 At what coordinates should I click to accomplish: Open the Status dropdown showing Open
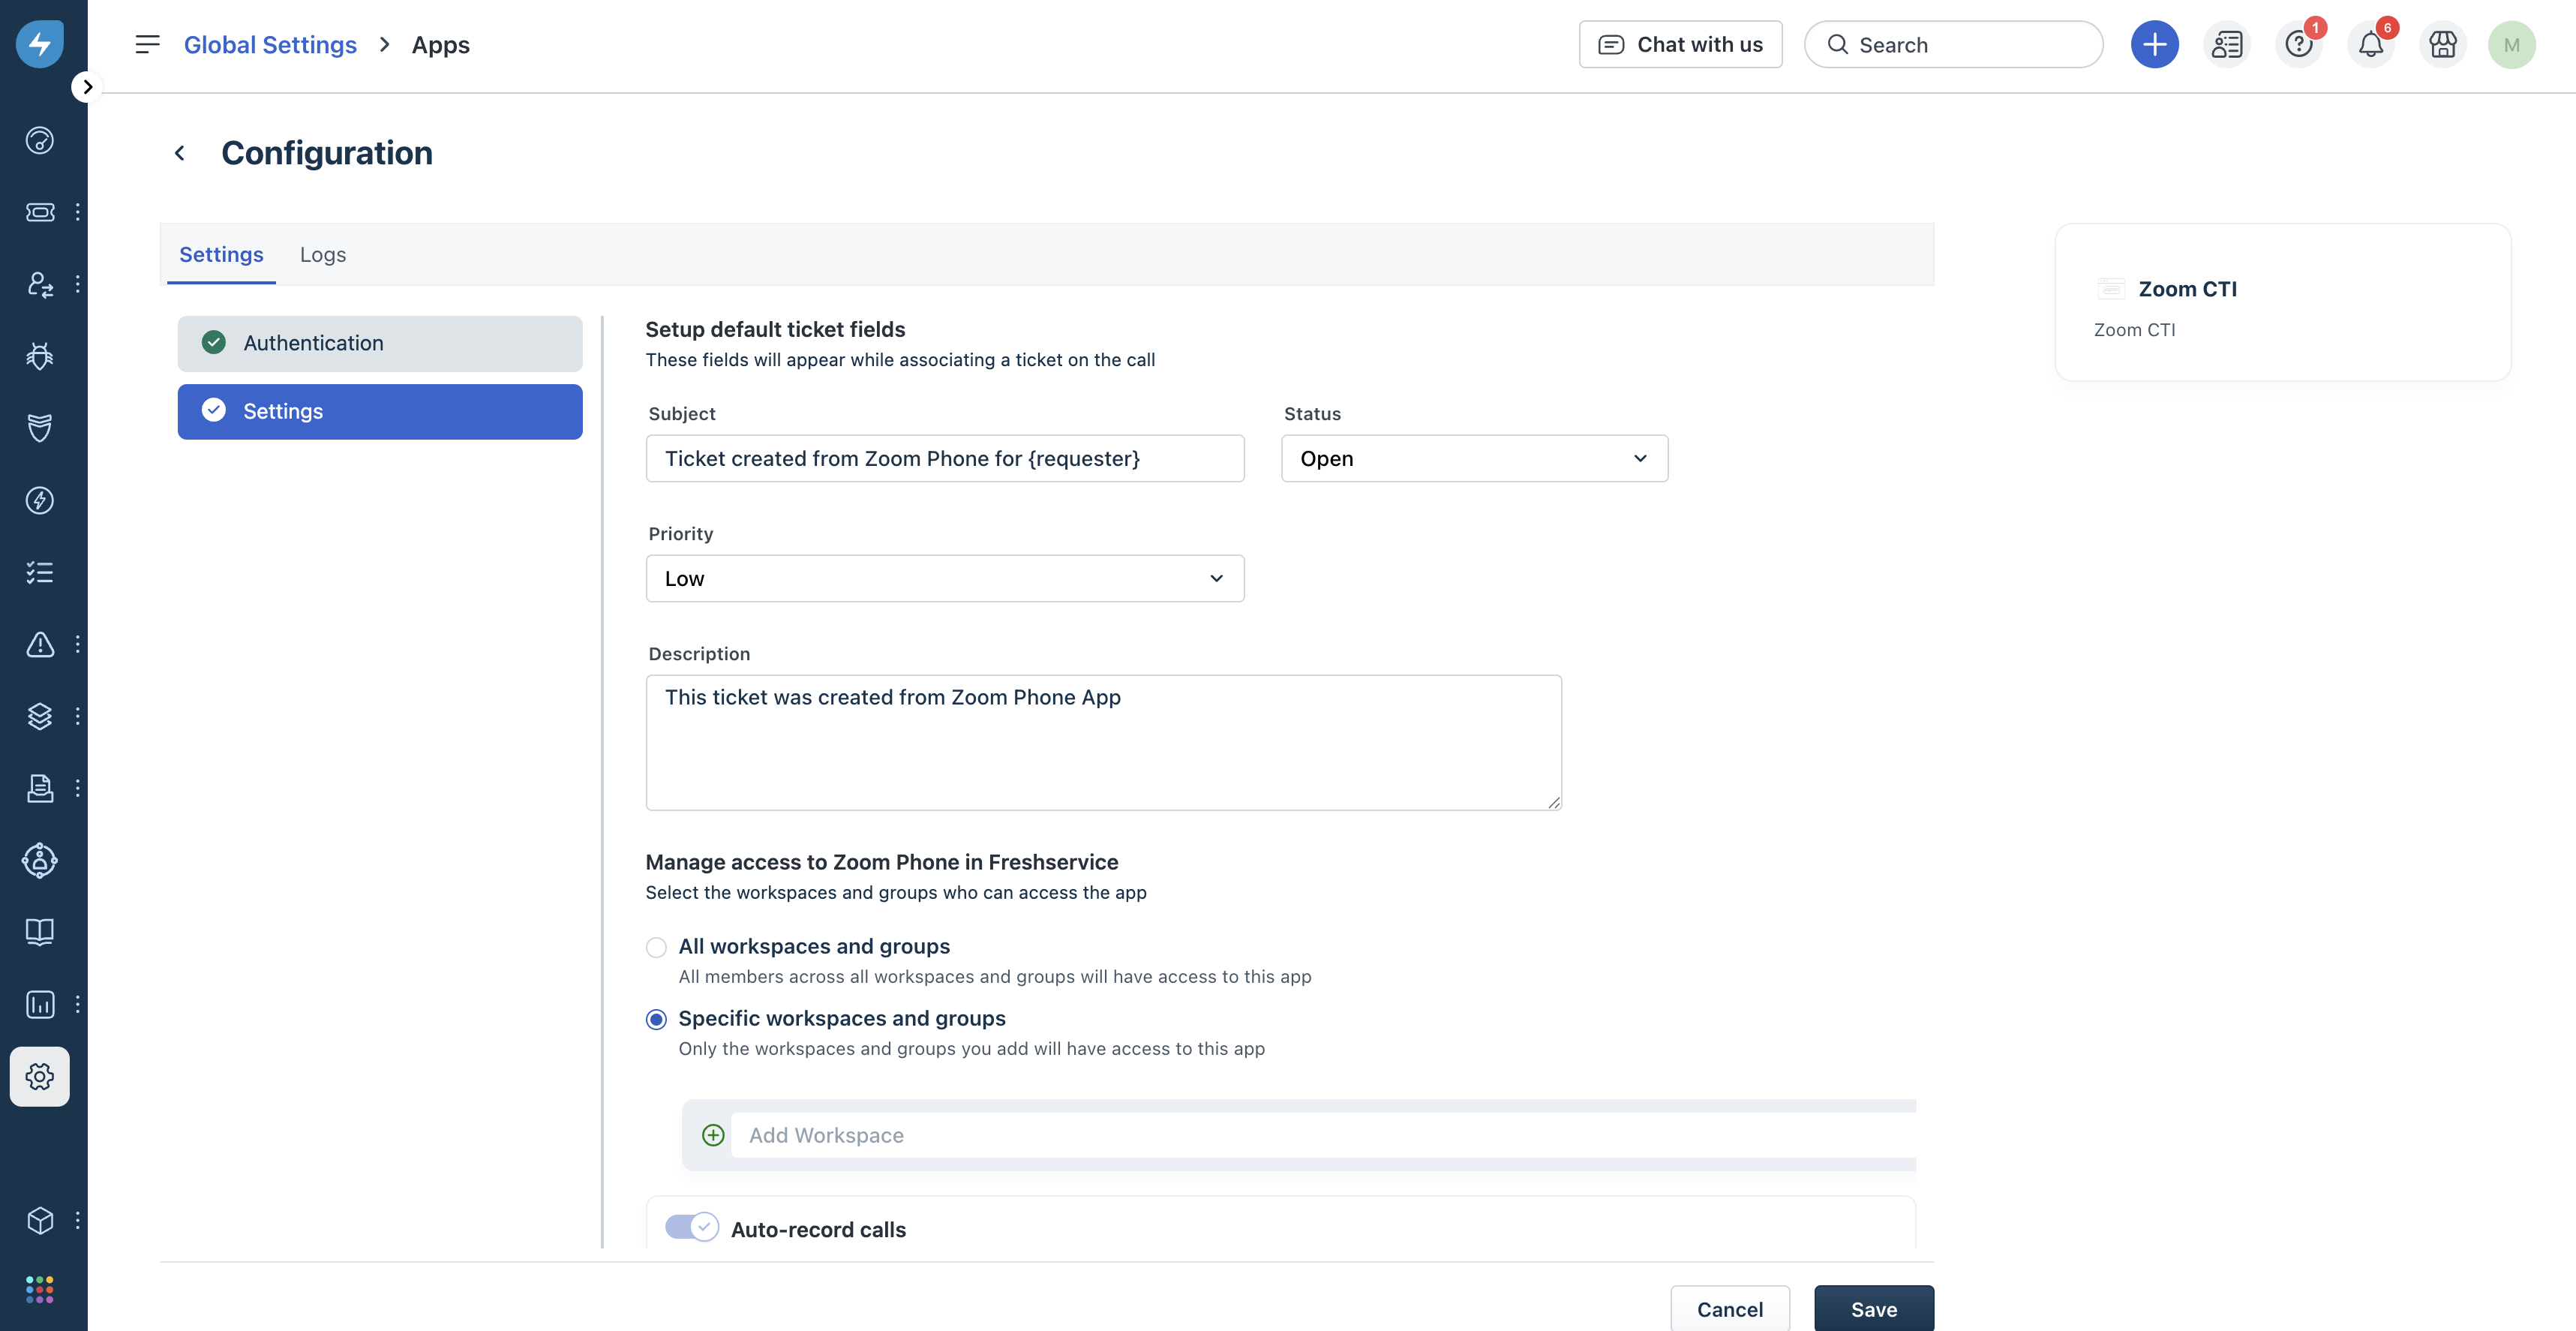1474,459
